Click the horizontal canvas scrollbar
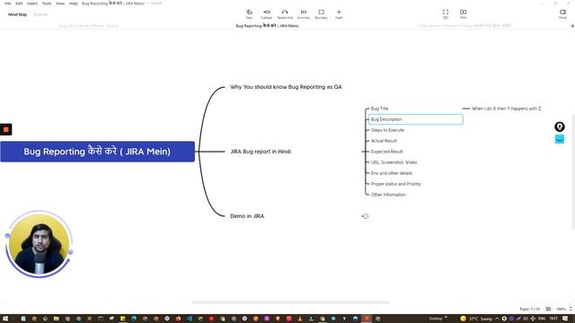The width and height of the screenshot is (575, 323). (290, 302)
